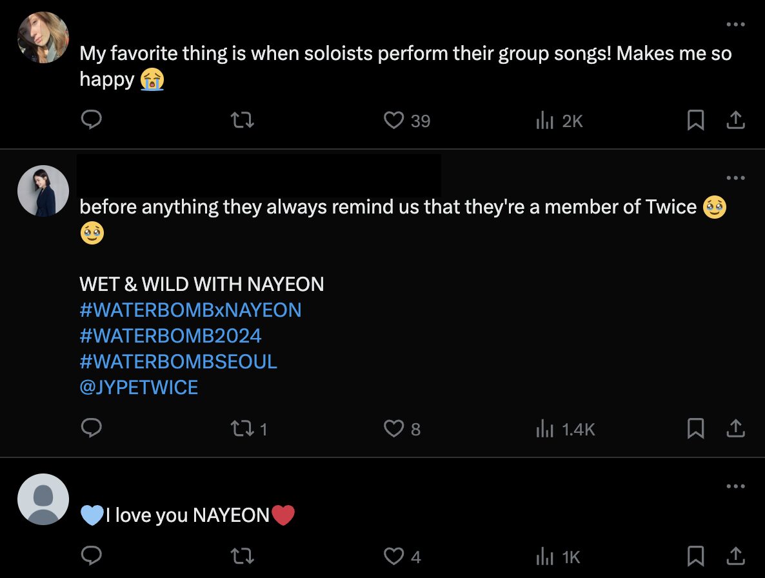Open more options on the I love you NAYEON tweet
Screen dimensions: 765x578
click(x=735, y=486)
